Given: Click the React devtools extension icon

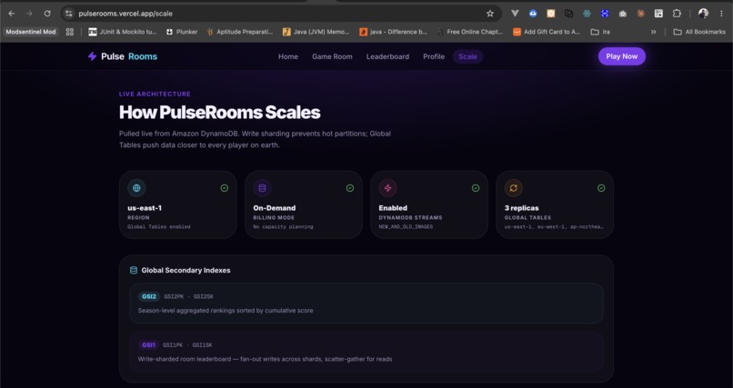Looking at the screenshot, I should [x=587, y=14].
